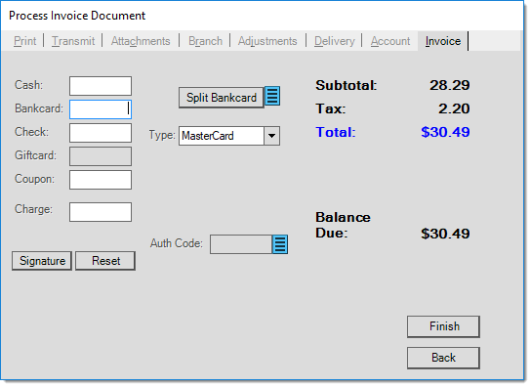This screenshot has height=387, width=531.
Task: Click the blue $30.49 Total amount
Action: pos(445,132)
